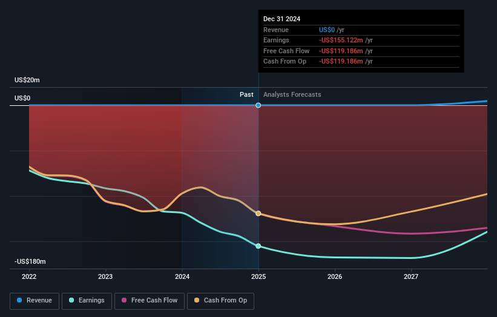497x317 pixels.
Task: Click the teal Earnings legend dot
Action: 71,300
